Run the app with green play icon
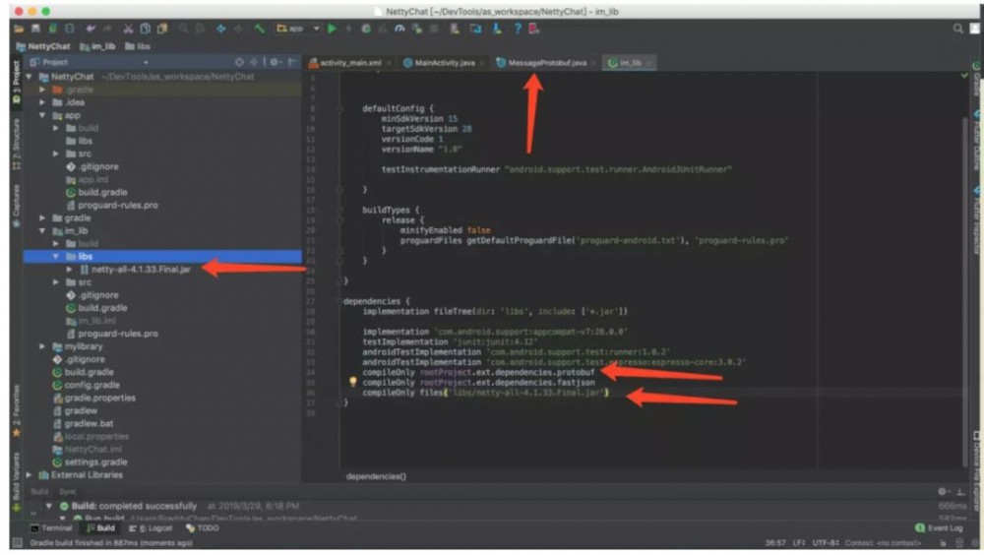The height and width of the screenshot is (555, 984). point(332,29)
